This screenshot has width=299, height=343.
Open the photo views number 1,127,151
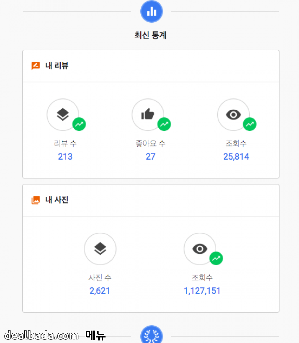(x=202, y=291)
